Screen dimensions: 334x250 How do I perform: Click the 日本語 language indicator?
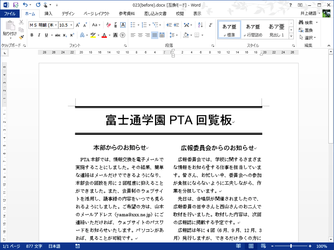pyautogui.click(x=54, y=246)
